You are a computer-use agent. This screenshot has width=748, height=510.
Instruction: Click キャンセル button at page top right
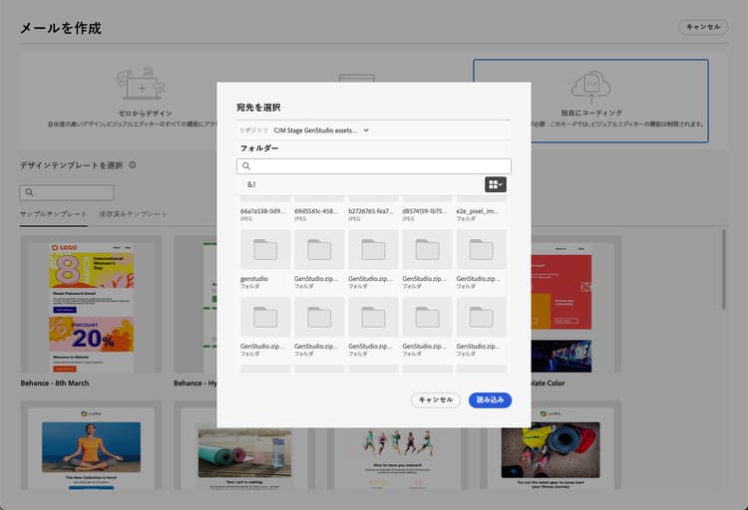point(703,27)
